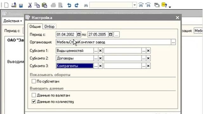Image resolution: width=203 pixels, height=114 pixels.
Task: Open calendar for period end date
Action: coord(110,35)
